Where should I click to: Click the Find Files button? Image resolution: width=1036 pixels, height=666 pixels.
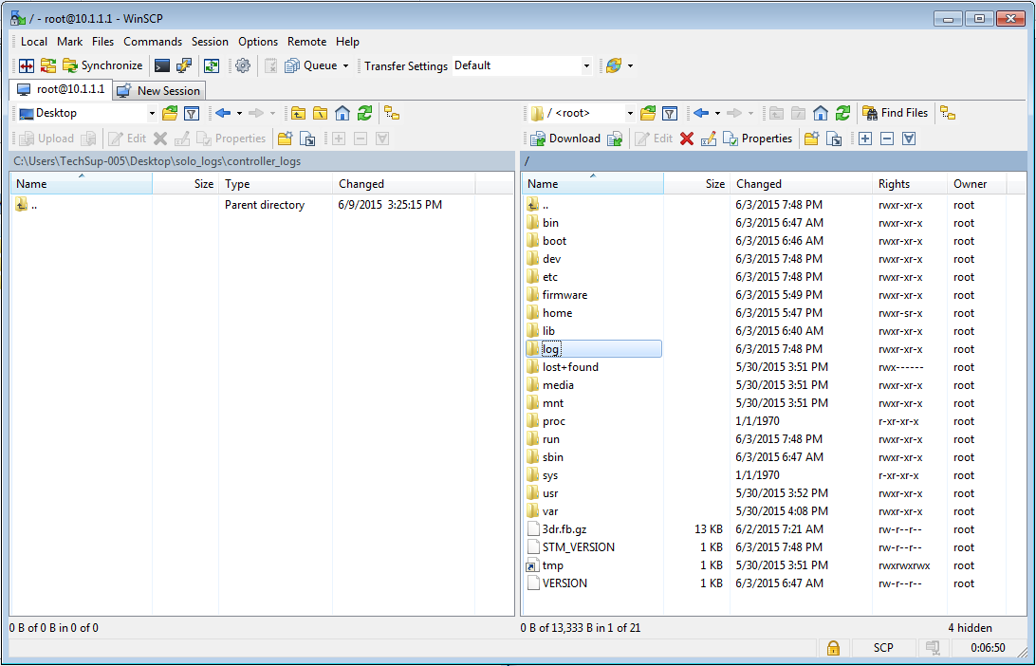896,113
